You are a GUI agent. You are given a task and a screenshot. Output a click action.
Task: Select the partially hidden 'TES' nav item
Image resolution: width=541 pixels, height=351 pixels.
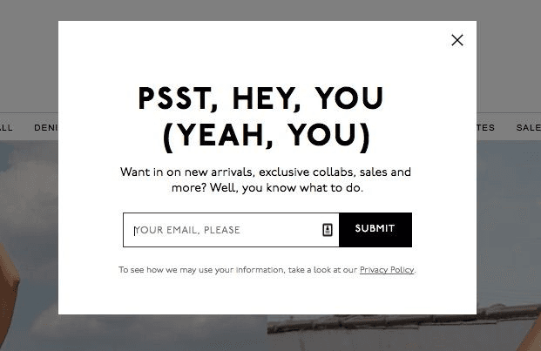coord(486,127)
